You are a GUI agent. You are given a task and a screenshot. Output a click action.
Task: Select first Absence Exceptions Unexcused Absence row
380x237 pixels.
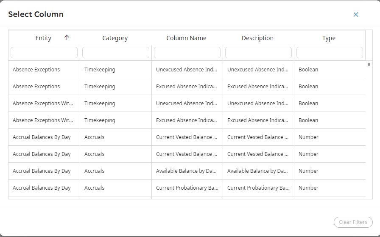click(187, 70)
